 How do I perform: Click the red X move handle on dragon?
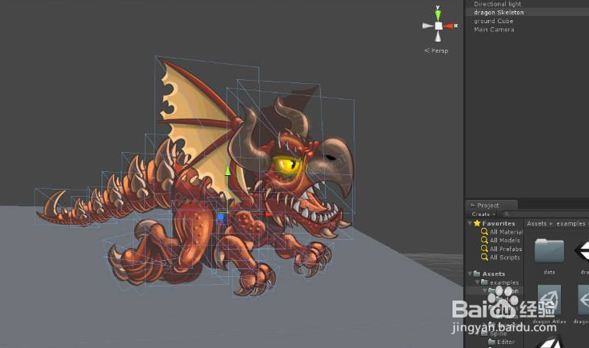pyautogui.click(x=268, y=214)
